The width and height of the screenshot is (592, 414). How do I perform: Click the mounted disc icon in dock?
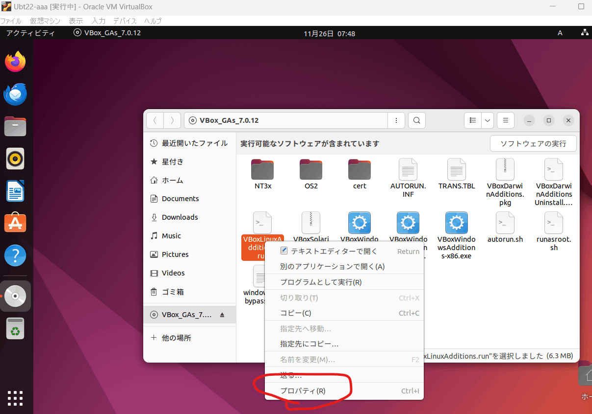(x=15, y=296)
